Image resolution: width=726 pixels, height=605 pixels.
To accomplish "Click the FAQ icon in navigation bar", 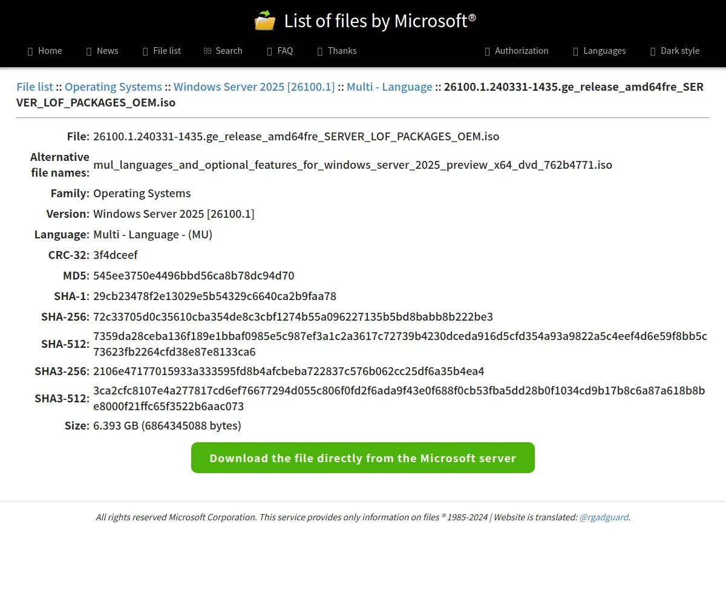I will [270, 51].
